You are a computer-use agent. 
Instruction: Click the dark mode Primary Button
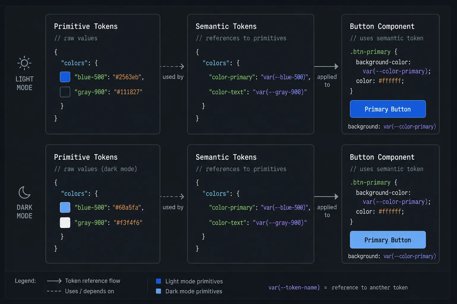pos(388,240)
